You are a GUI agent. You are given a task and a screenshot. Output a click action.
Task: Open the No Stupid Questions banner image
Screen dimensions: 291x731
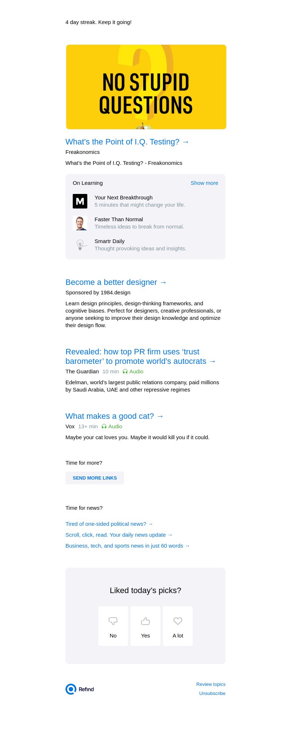(x=146, y=87)
